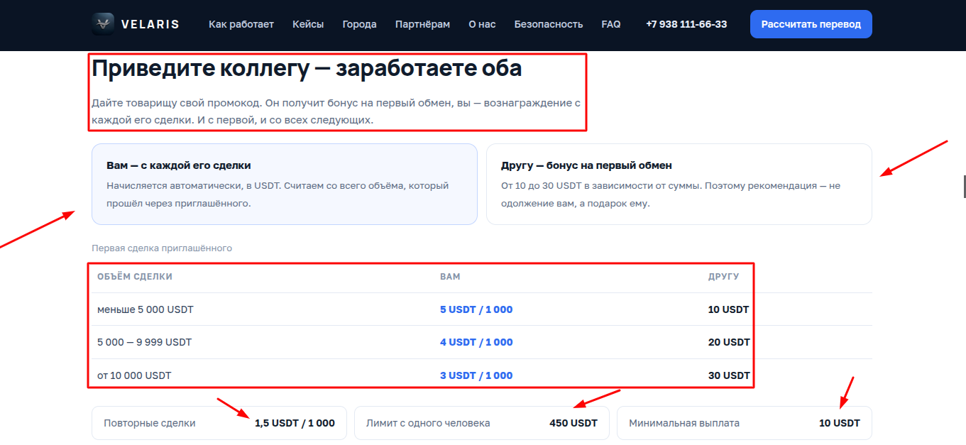This screenshot has width=966, height=445.
Task: Click the "30 USDT" friend bonus cell
Action: (729, 375)
